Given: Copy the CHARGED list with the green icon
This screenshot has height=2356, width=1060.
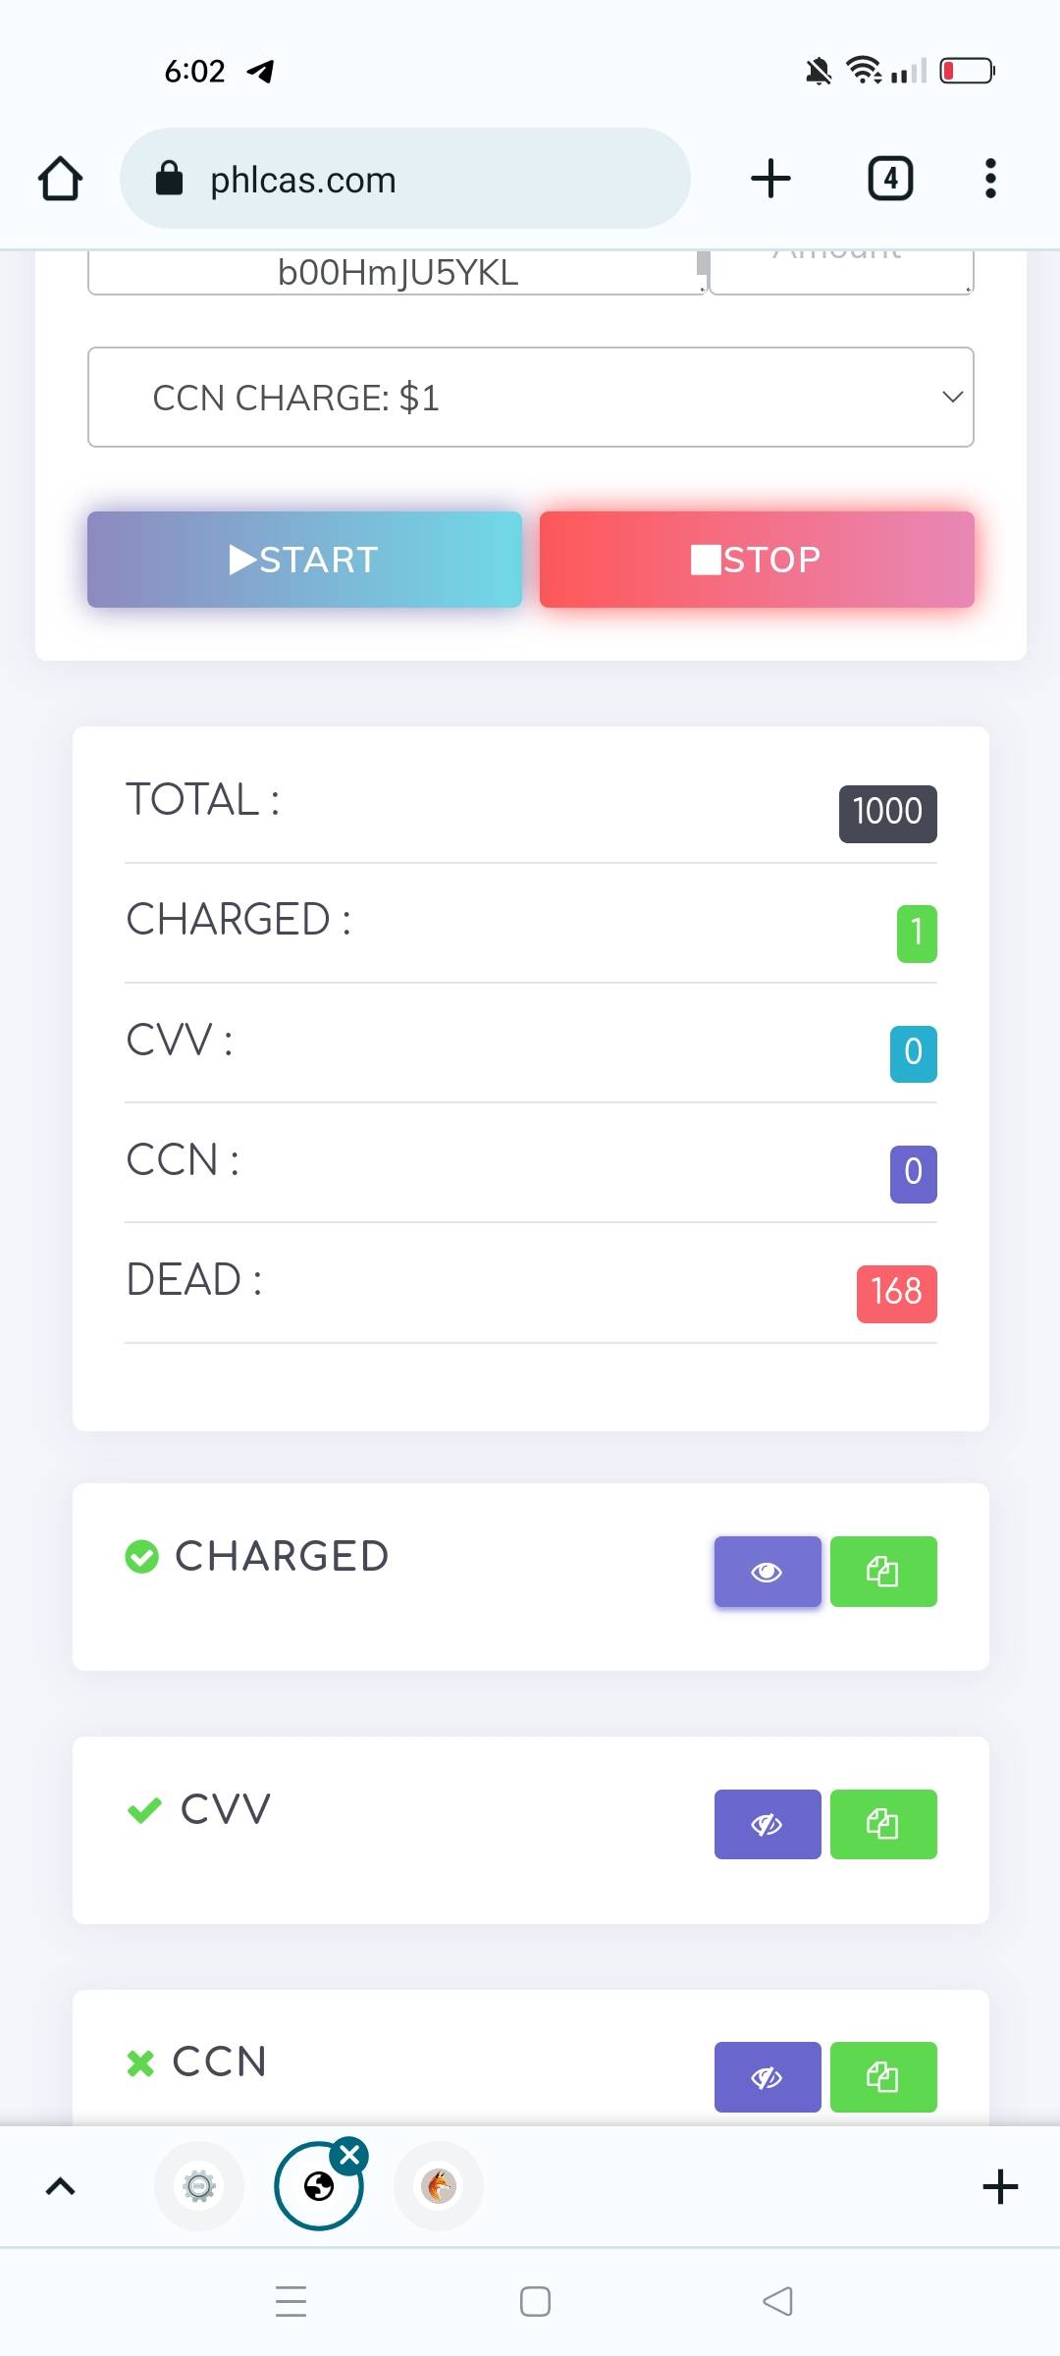Looking at the screenshot, I should pyautogui.click(x=883, y=1572).
